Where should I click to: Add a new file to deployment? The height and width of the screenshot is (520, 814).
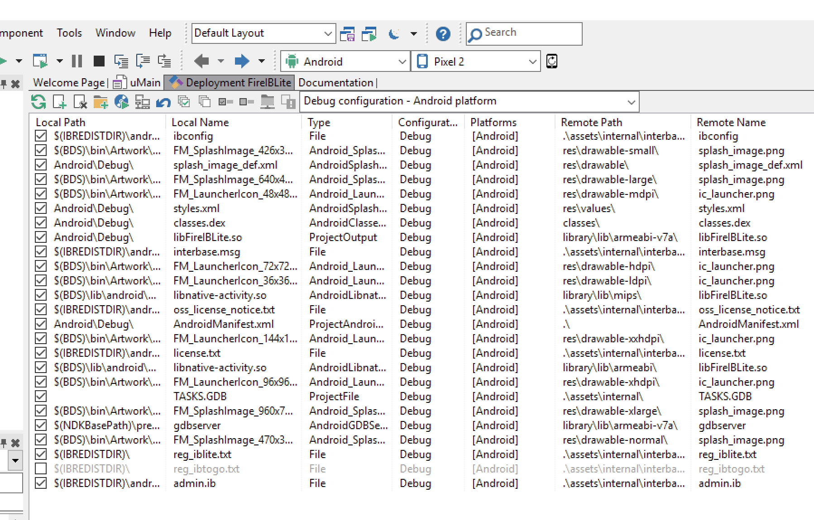(59, 102)
